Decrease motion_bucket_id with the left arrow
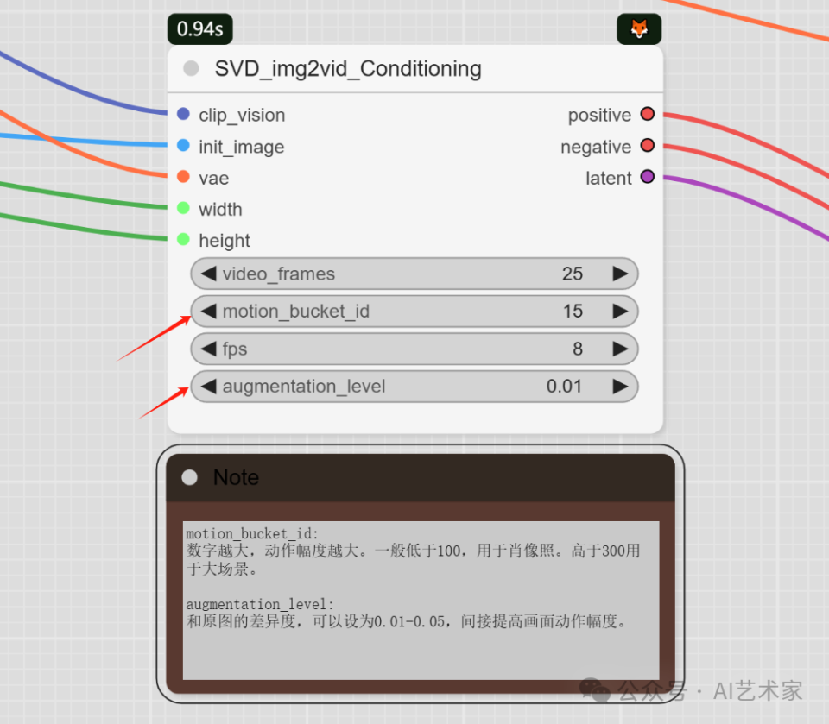This screenshot has width=829, height=724. 209,312
